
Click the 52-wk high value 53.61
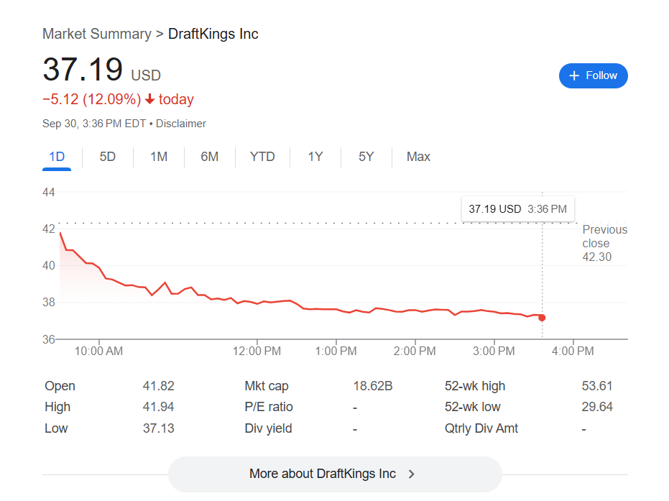(597, 386)
